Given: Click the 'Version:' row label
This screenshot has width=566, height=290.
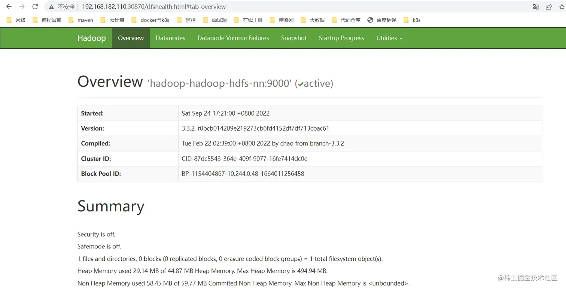Looking at the screenshot, I should [x=93, y=128].
